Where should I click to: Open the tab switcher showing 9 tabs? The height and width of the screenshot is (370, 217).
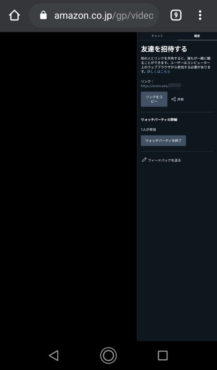176,15
